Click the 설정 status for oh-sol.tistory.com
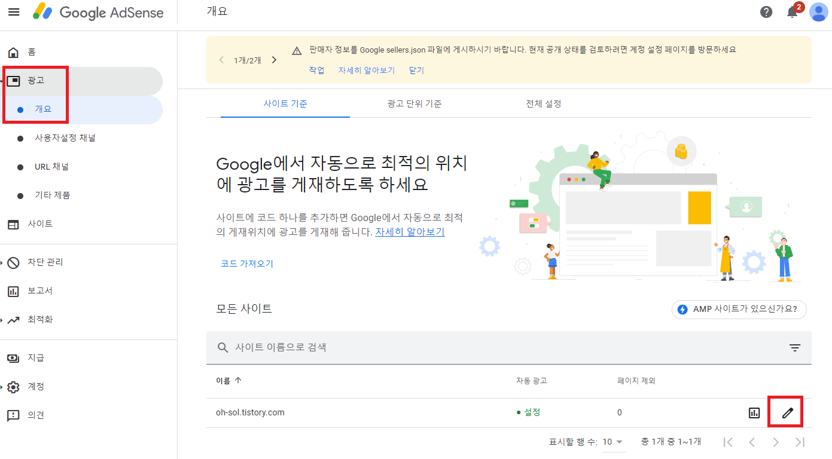832x459 pixels. coord(529,412)
